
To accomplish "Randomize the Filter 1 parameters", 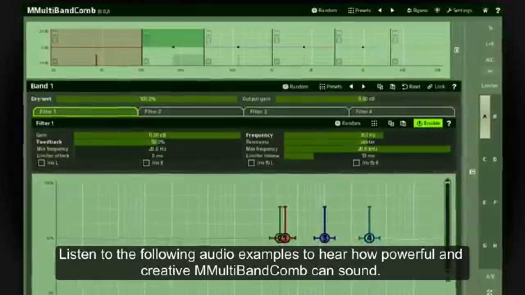I will tap(347, 123).
